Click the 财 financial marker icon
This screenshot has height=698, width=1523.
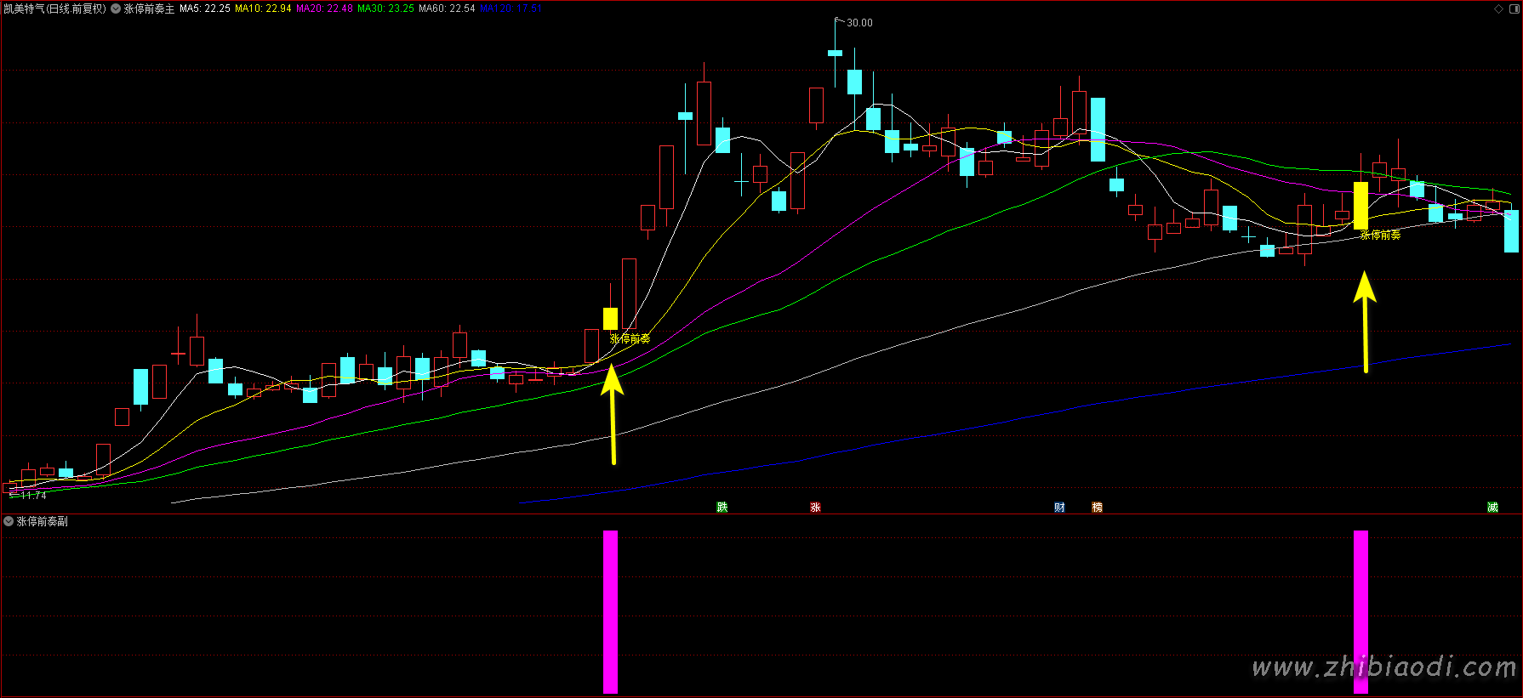(x=1059, y=508)
